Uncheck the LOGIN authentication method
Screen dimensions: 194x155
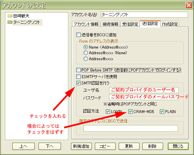tap(108, 111)
